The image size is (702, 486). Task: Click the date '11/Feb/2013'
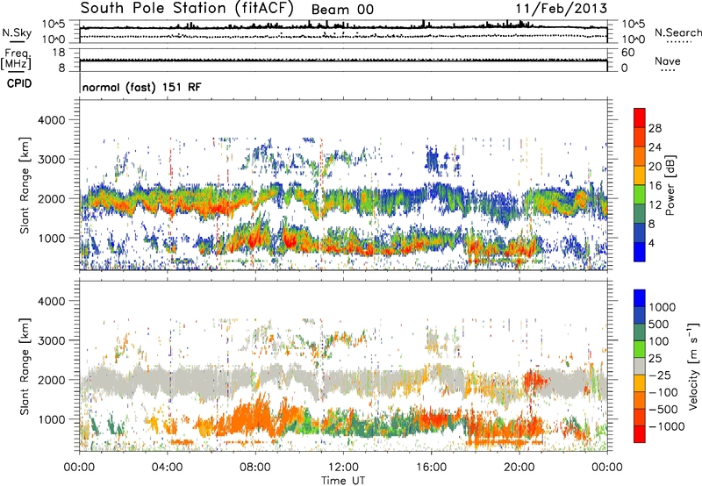(x=561, y=9)
